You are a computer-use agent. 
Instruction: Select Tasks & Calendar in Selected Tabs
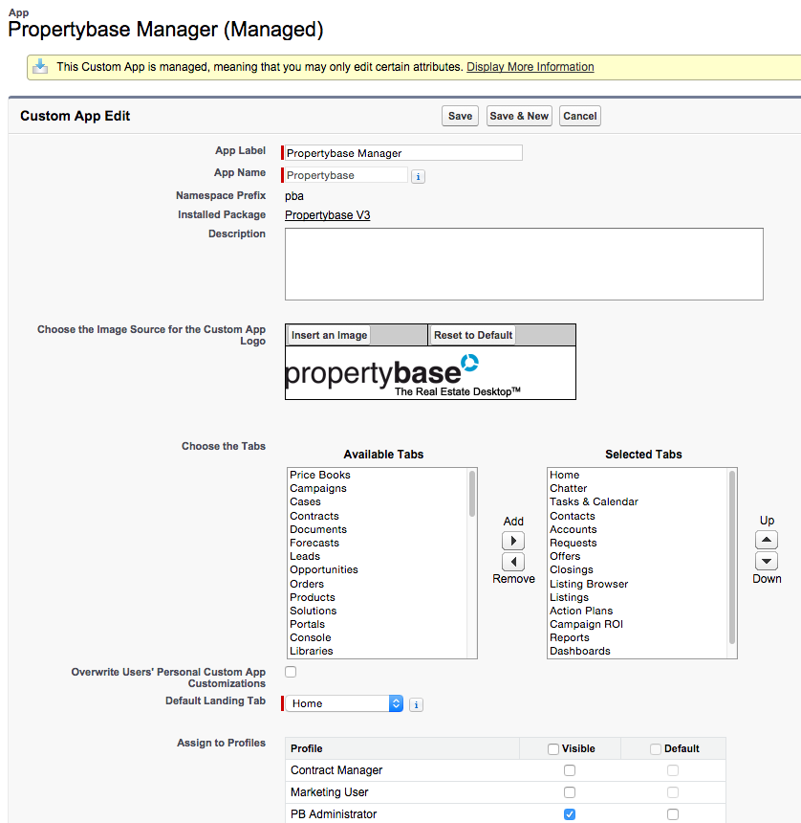pyautogui.click(x=594, y=501)
